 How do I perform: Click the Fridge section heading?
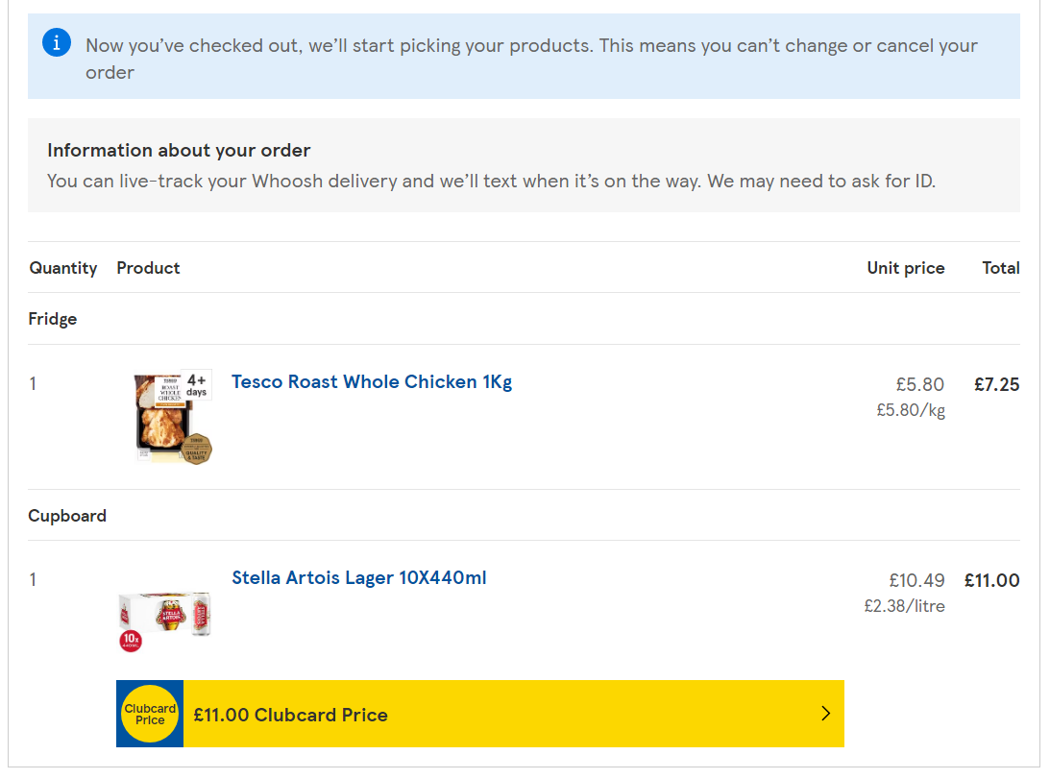coord(53,319)
